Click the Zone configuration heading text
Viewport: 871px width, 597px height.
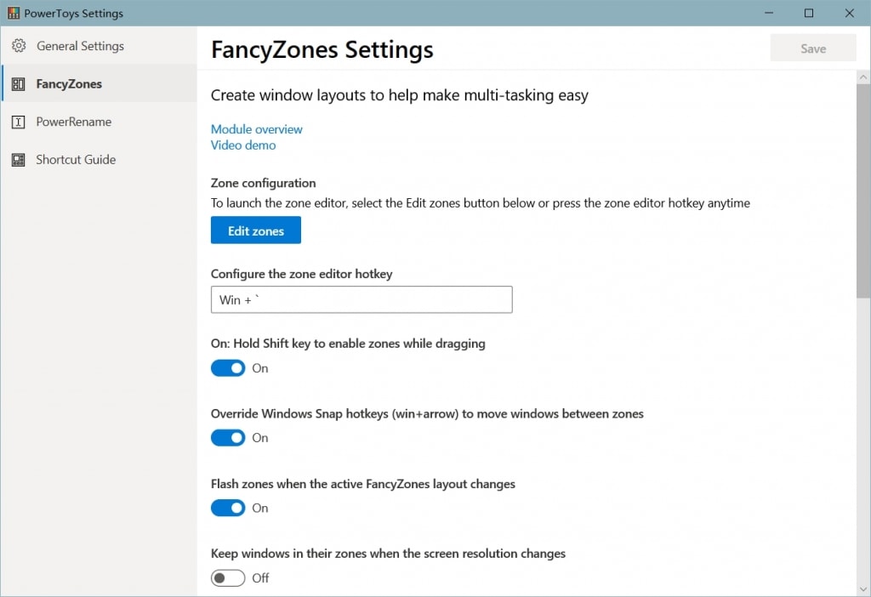click(x=264, y=183)
